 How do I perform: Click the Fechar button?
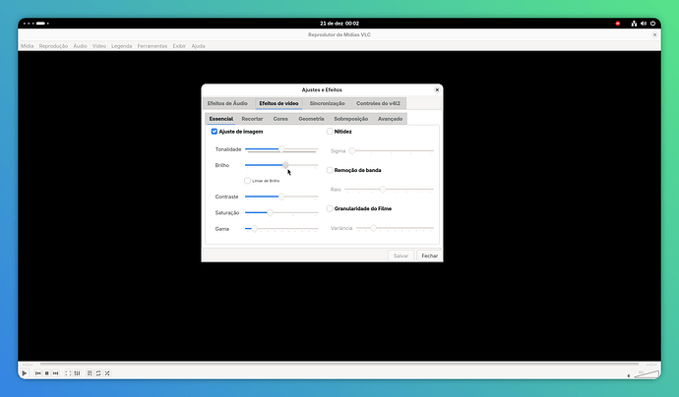coord(429,255)
